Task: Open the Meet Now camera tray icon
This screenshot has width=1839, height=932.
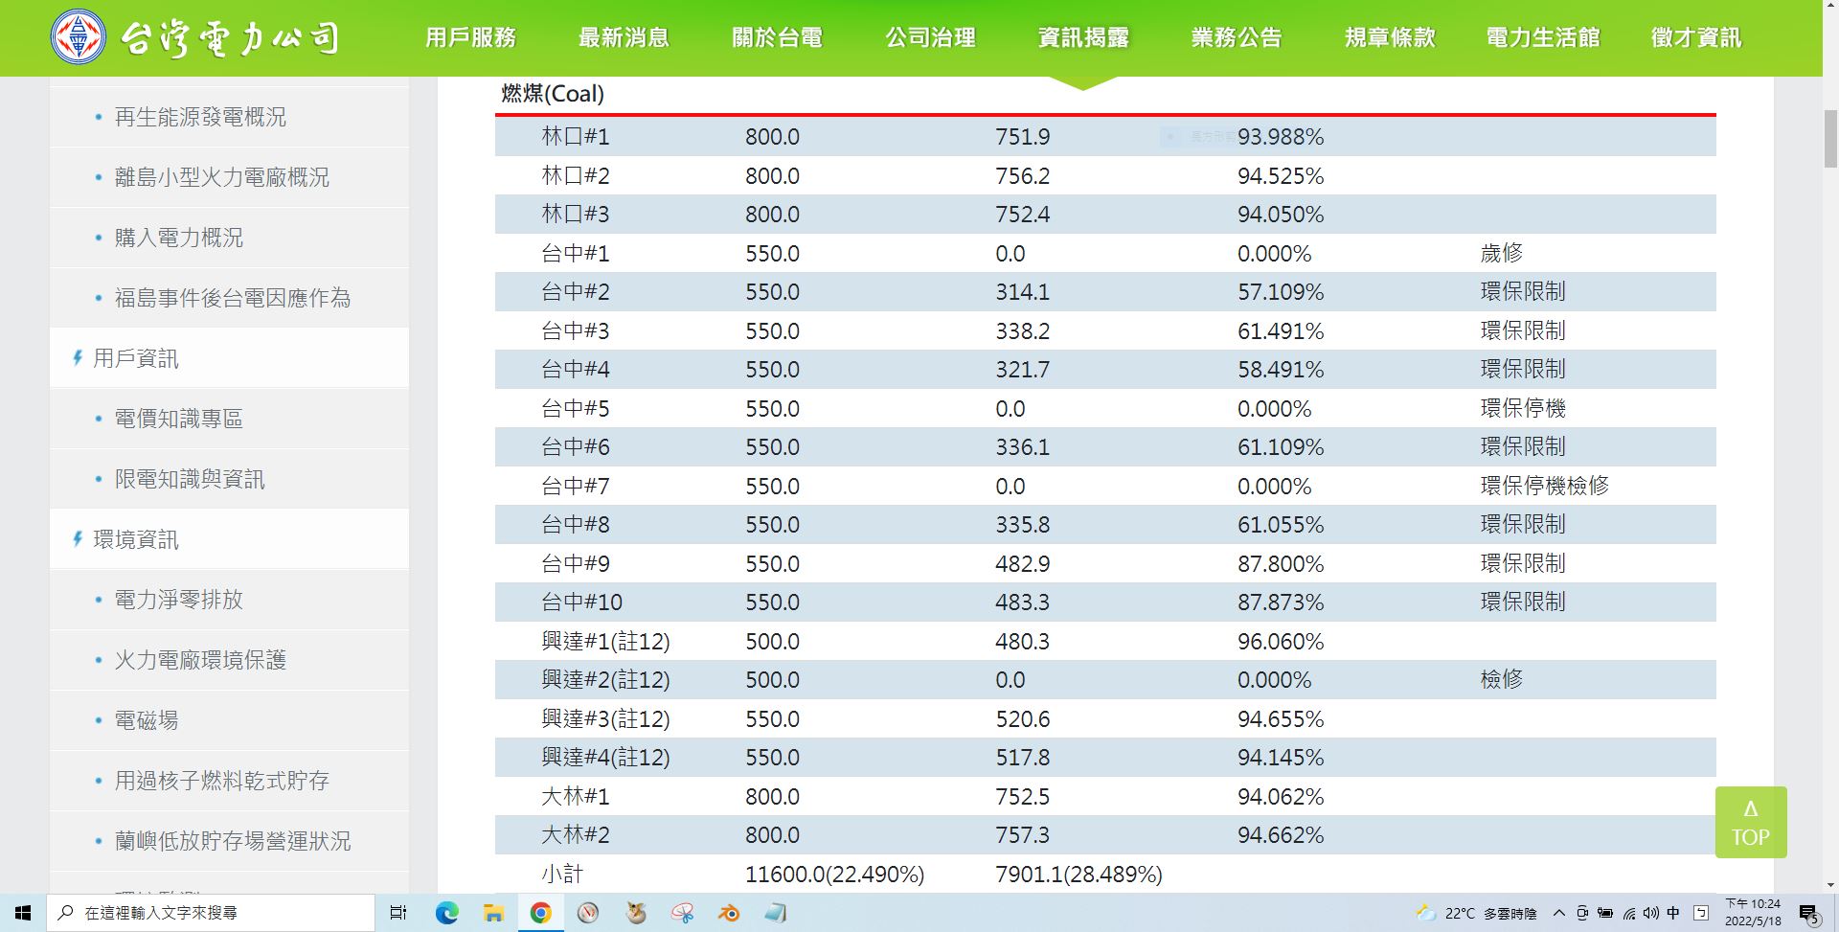Action: (1582, 913)
